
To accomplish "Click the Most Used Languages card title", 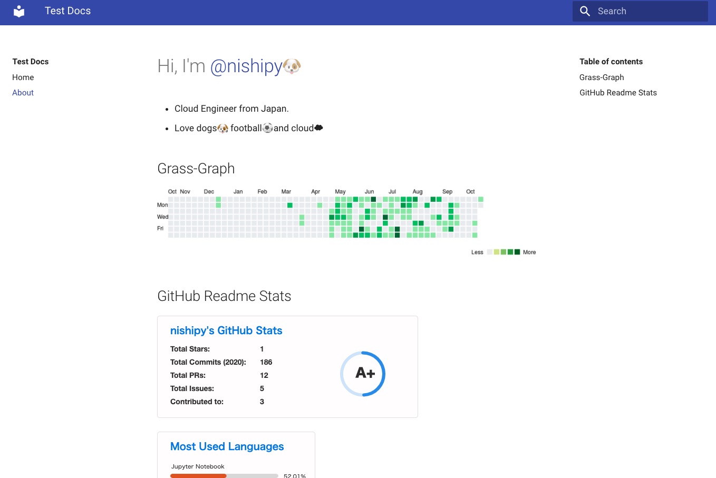I will click(x=227, y=446).
